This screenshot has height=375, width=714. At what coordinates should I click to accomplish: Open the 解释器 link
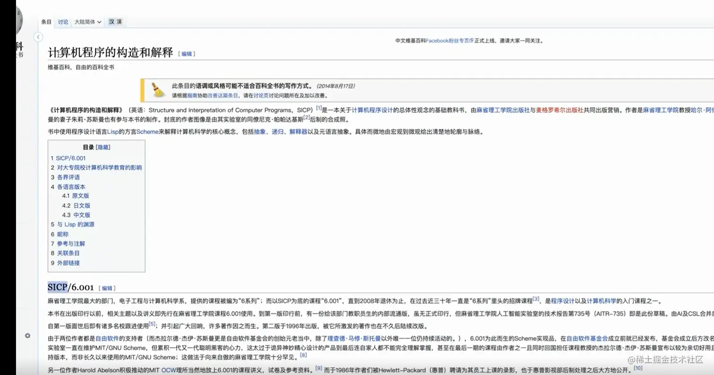298,132
